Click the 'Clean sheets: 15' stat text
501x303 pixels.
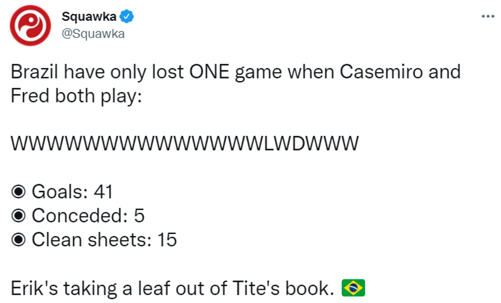[x=104, y=240]
